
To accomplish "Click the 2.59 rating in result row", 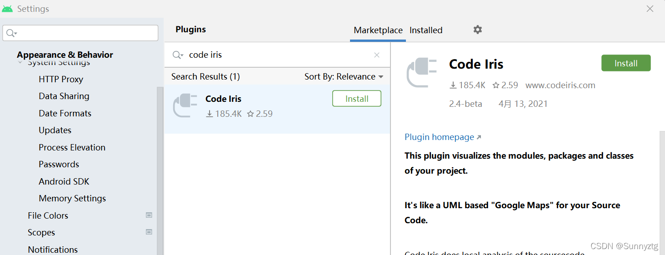I will (260, 114).
